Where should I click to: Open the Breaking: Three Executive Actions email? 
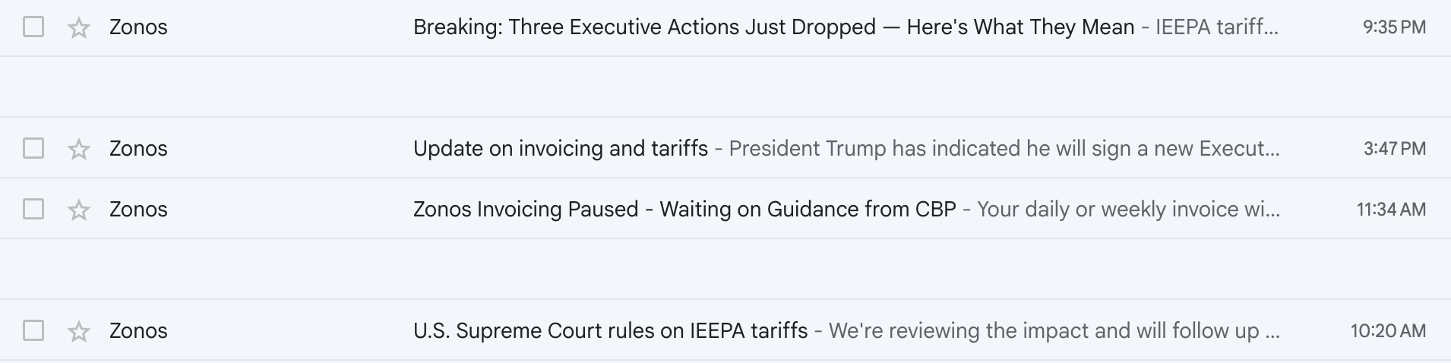(x=644, y=27)
